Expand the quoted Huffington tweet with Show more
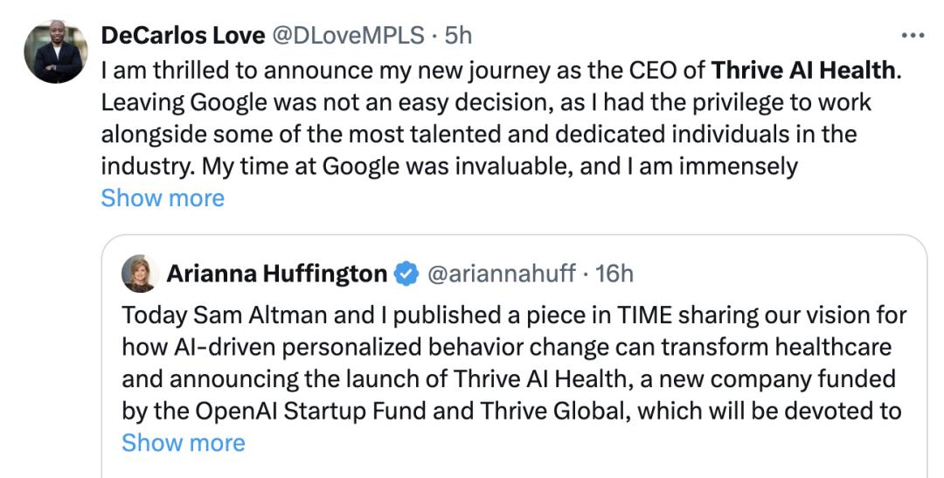This screenshot has width=944, height=478. click(184, 443)
